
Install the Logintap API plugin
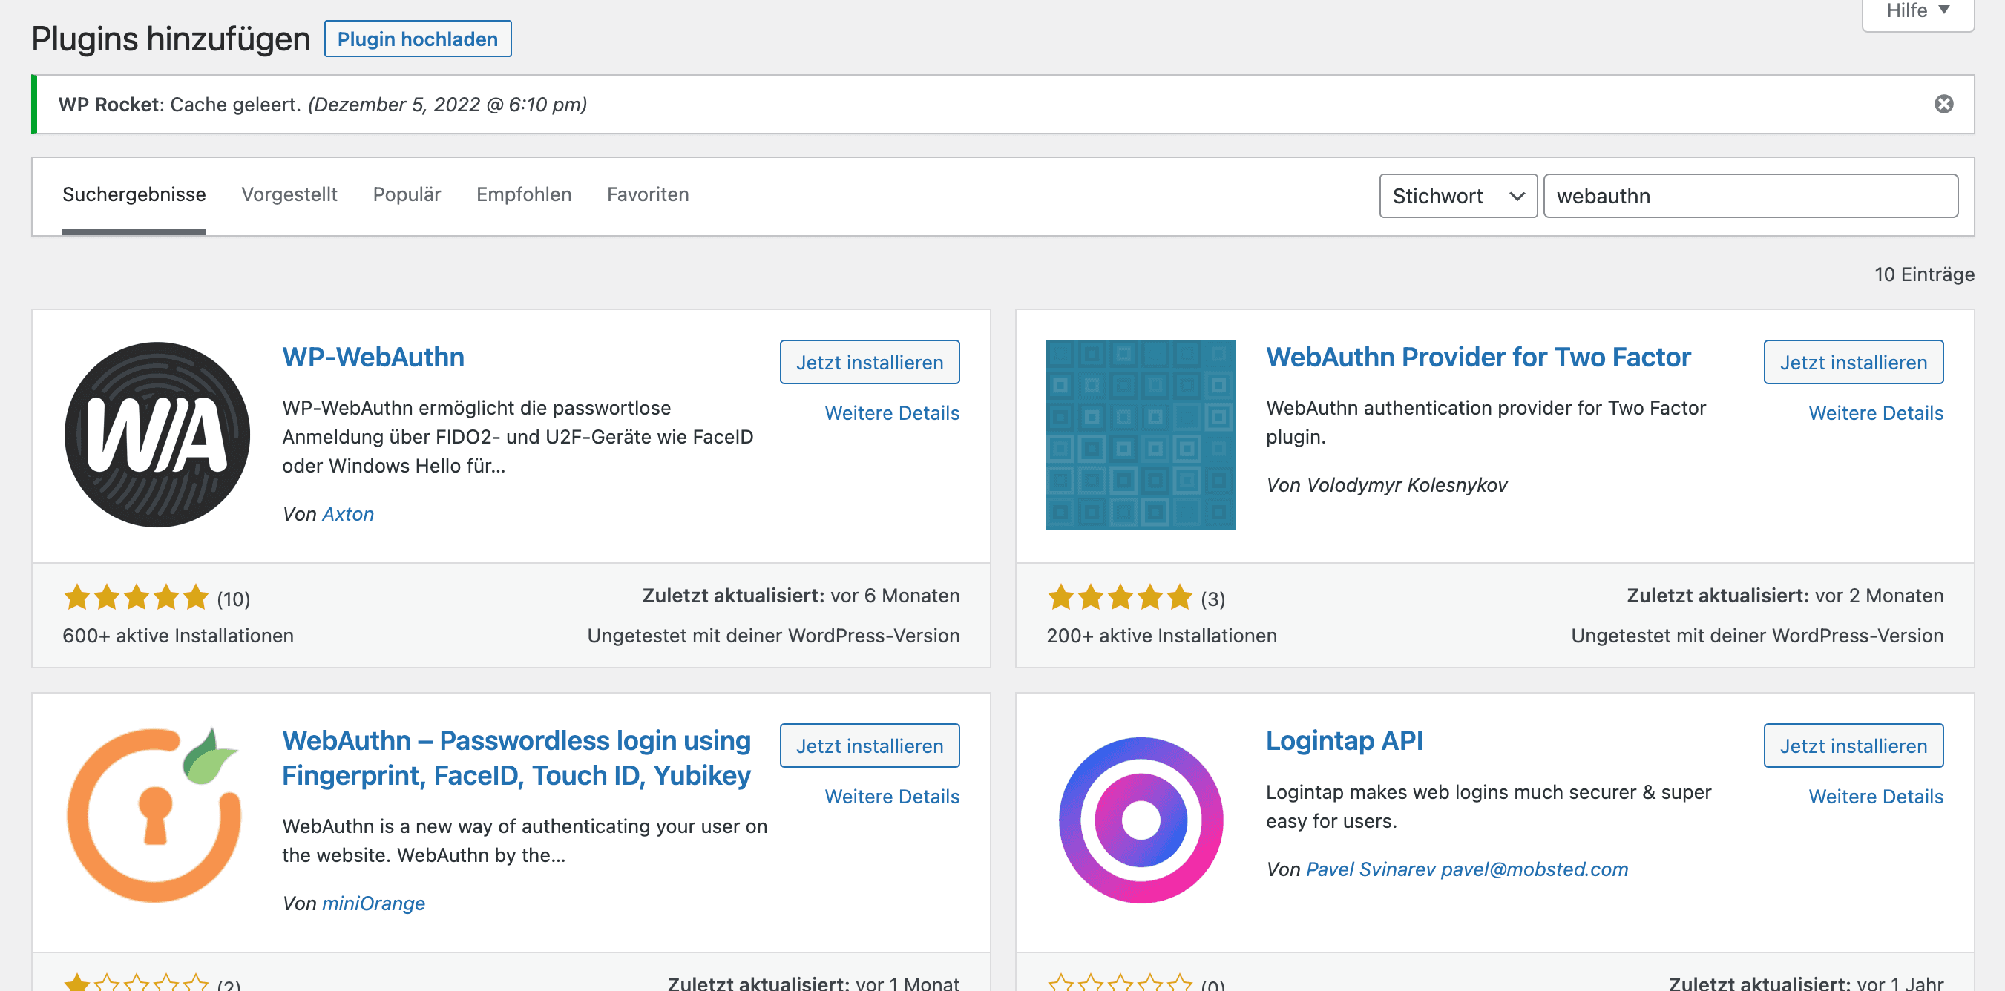[1853, 745]
